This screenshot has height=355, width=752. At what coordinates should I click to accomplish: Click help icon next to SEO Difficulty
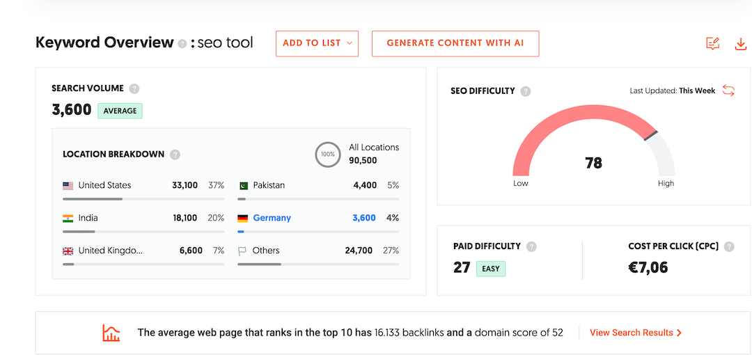point(526,91)
